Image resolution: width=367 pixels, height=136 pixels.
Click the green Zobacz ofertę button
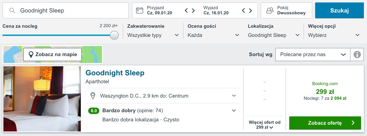(325, 123)
